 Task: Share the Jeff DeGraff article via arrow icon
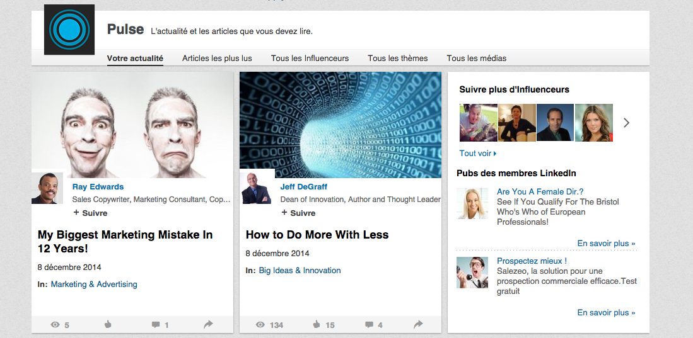(x=418, y=324)
